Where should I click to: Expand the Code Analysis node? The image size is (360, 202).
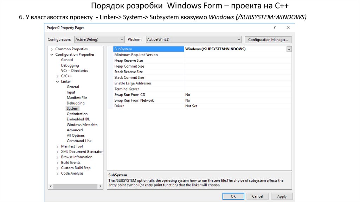point(57,173)
